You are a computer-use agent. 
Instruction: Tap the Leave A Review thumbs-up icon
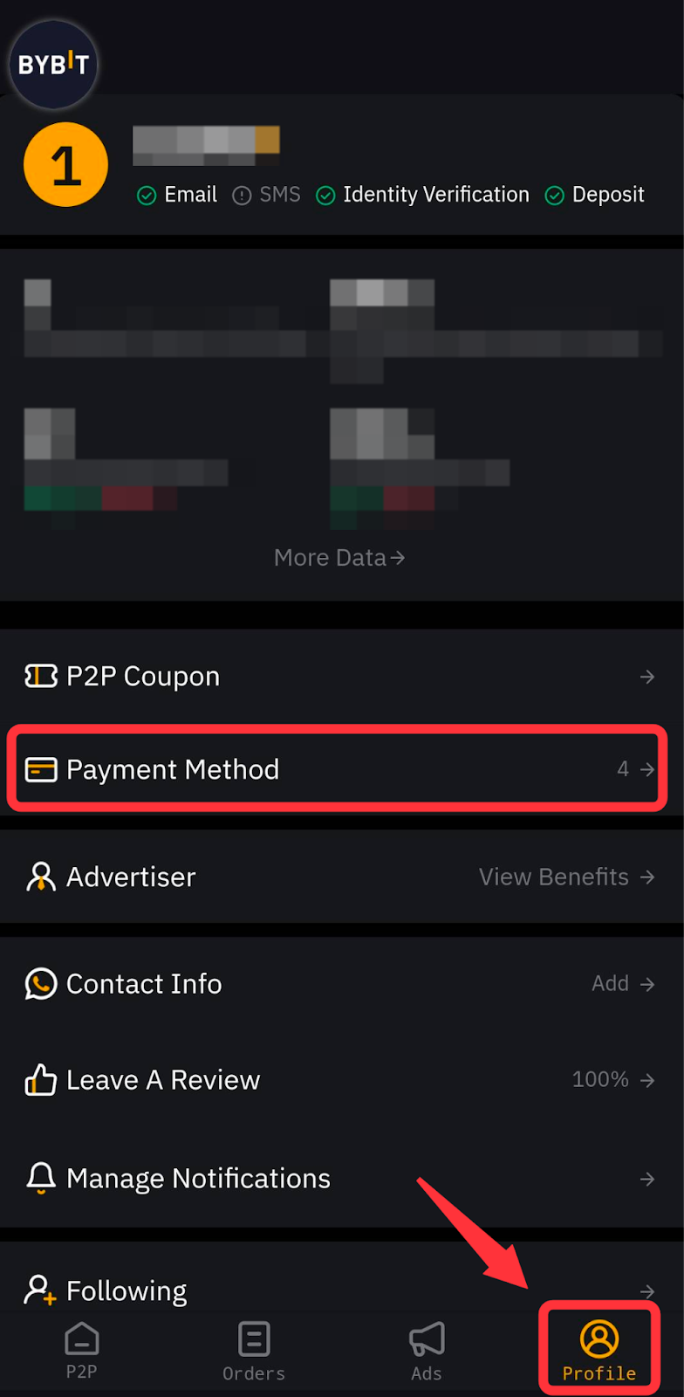(41, 1080)
